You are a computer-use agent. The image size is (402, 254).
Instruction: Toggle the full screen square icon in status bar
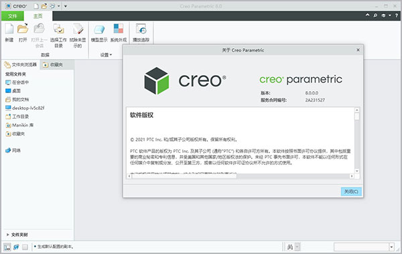[x=25, y=247]
